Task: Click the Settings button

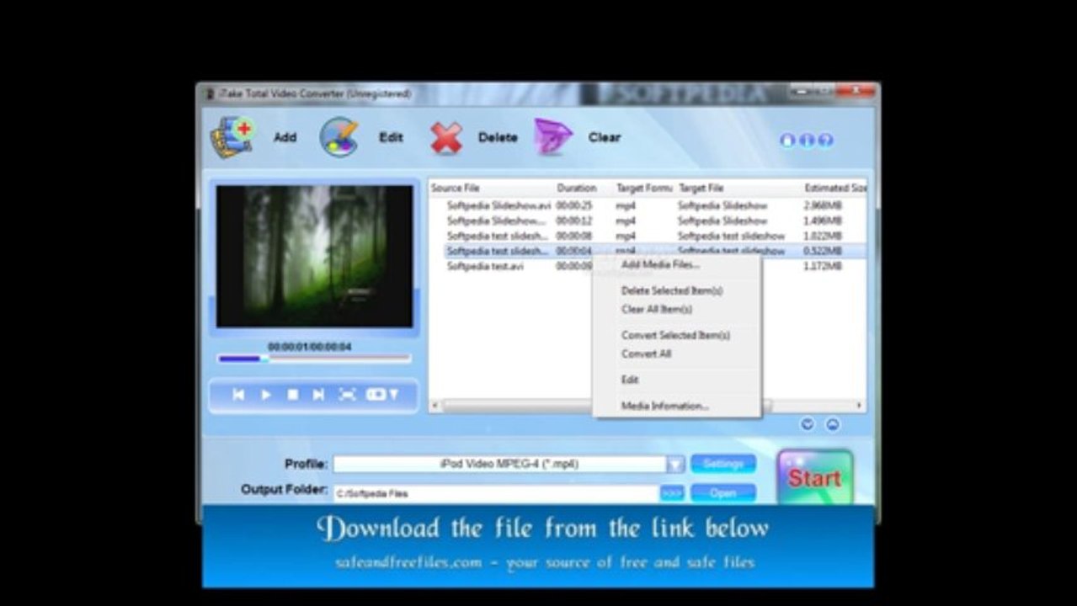Action: click(x=723, y=465)
